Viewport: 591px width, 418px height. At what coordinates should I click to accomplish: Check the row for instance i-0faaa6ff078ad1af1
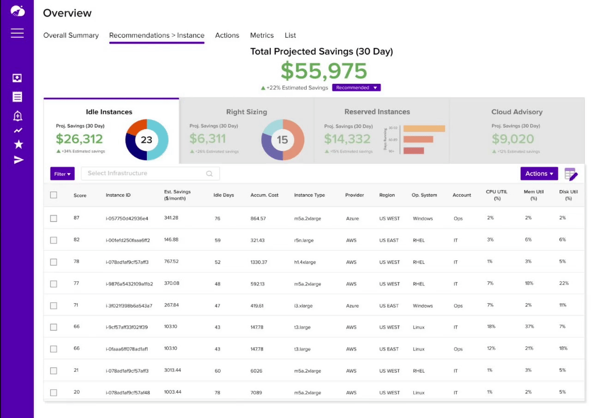[x=54, y=349]
